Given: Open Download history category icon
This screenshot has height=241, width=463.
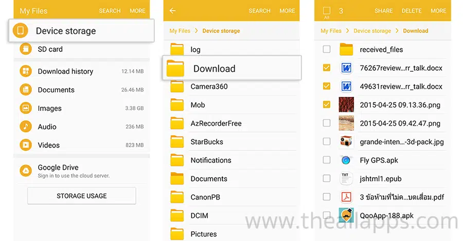Looking at the screenshot, I should [x=25, y=71].
